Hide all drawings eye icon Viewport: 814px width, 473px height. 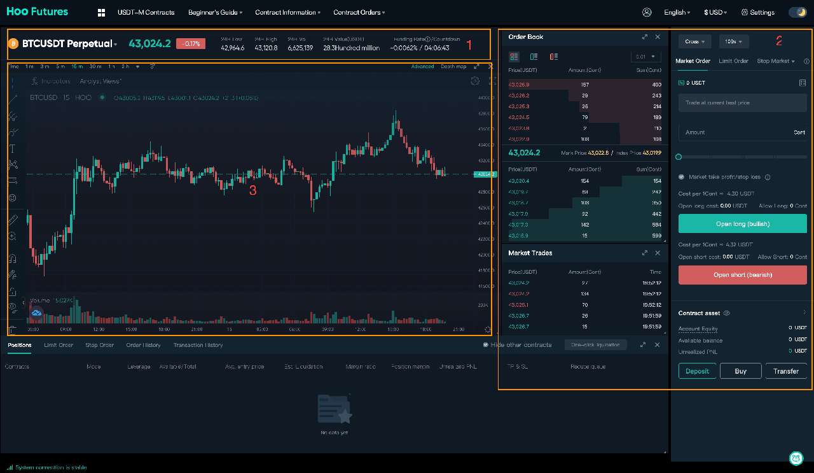click(13, 307)
